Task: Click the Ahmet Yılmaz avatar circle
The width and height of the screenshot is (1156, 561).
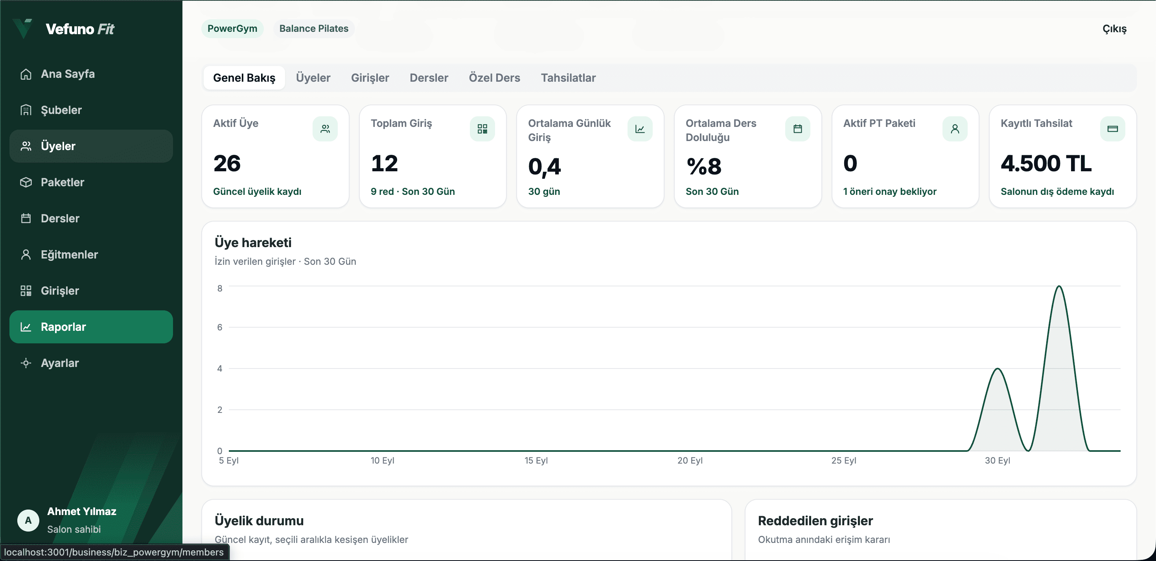Action: (28, 520)
